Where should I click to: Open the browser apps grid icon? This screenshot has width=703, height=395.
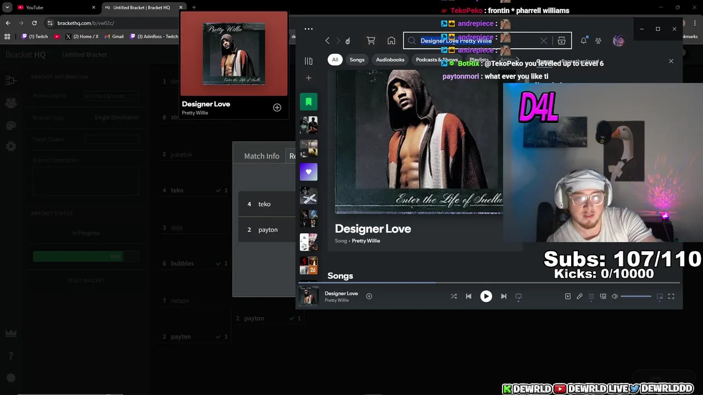(x=7, y=36)
